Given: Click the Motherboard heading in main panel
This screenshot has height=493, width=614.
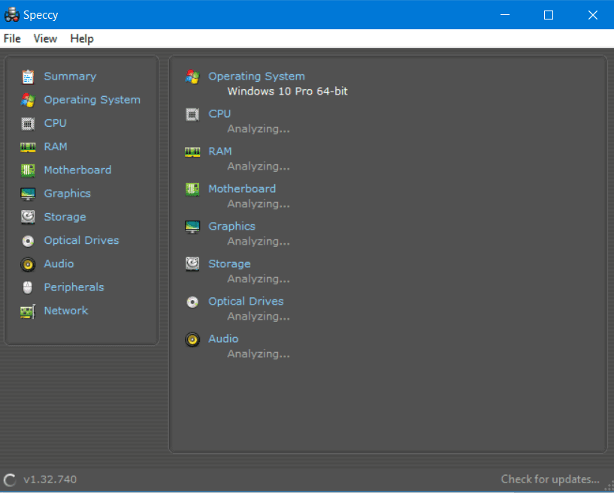Looking at the screenshot, I should [242, 189].
